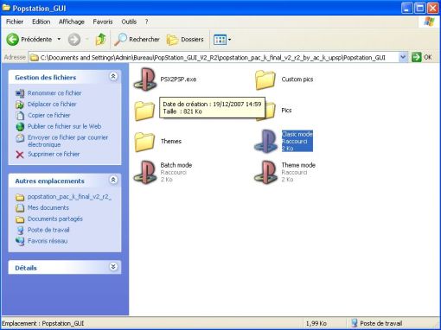Click the title bar folder icon

coord(6,8)
